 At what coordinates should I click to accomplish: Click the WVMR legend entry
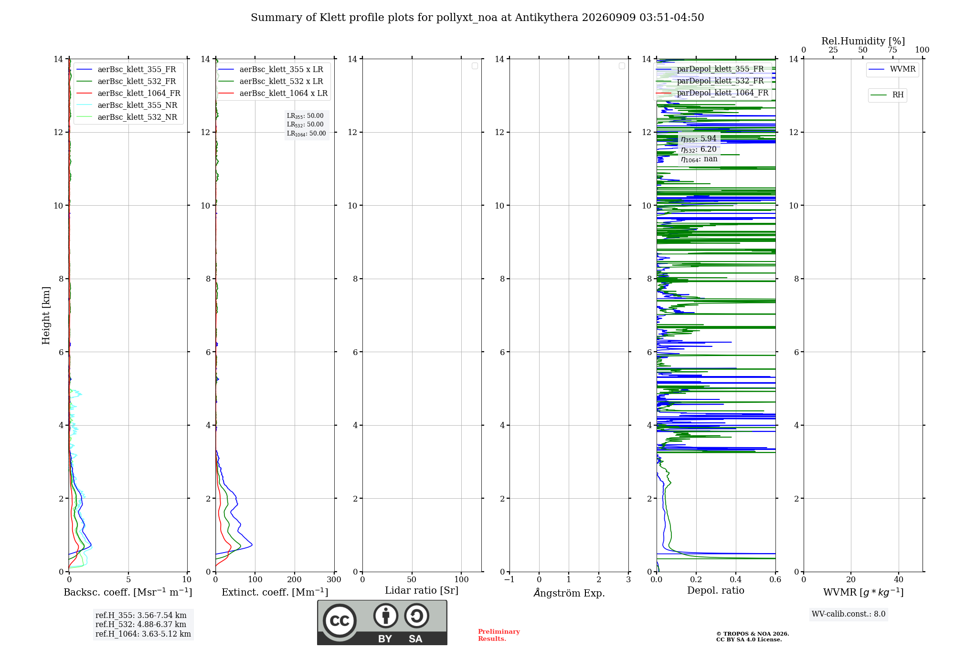coord(892,69)
